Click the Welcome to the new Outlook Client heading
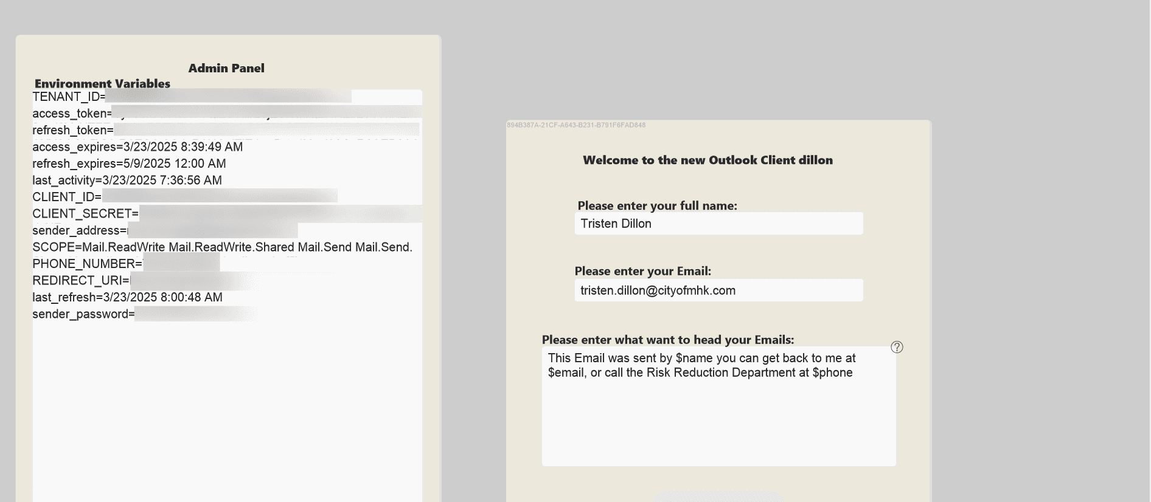 click(708, 160)
